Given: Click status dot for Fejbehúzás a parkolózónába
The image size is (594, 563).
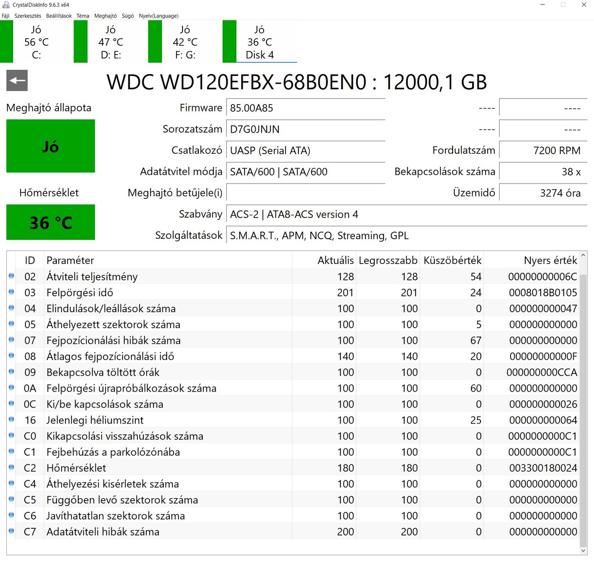Looking at the screenshot, I should click(x=11, y=451).
